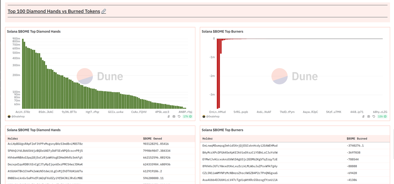Sort by $BOME Burned column header
This screenshot has height=184, width=394.
click(357, 138)
